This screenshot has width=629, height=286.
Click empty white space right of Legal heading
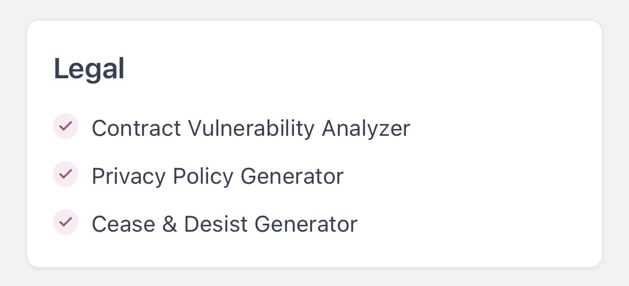tap(373, 69)
